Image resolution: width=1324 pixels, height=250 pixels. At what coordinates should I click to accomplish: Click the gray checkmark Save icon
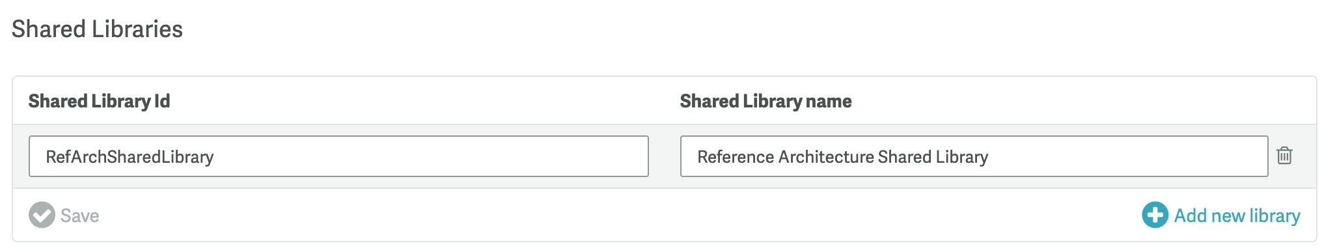(x=42, y=215)
